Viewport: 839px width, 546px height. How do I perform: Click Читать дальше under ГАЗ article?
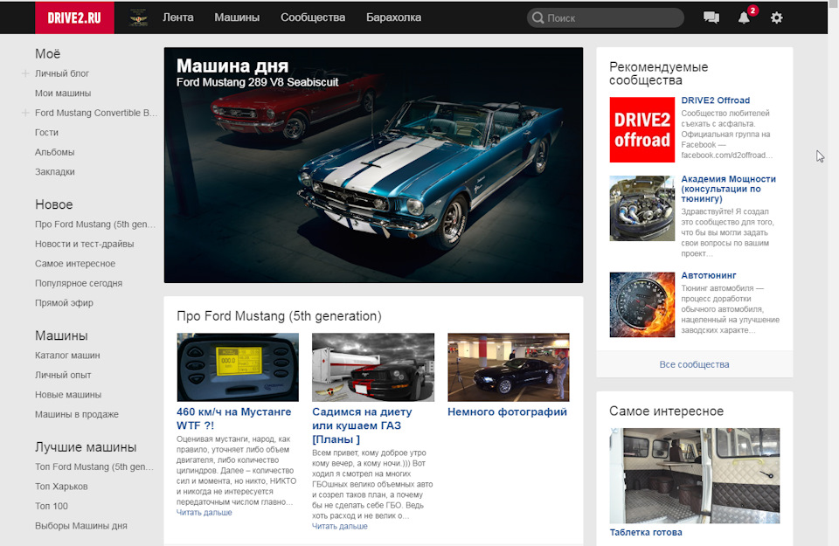[340, 526]
